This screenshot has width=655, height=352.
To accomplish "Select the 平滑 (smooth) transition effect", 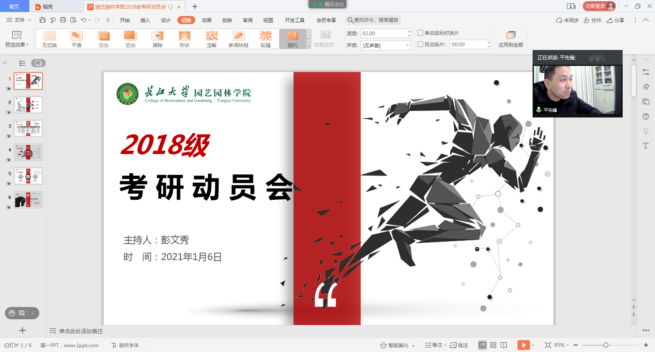I will (x=77, y=39).
